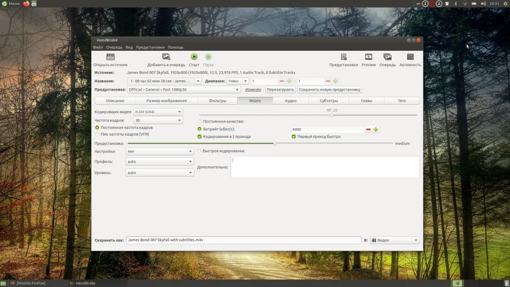Toggle the fast first pass (Первый проход быстро) checkbox
This screenshot has height=287, width=510.
294,137
